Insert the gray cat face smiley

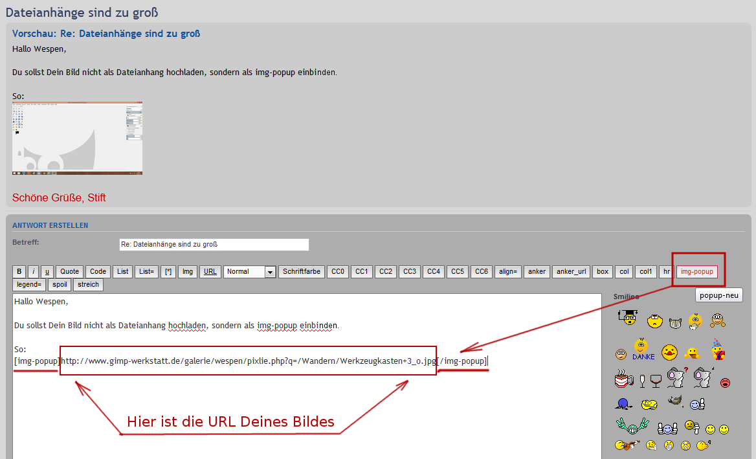[x=676, y=324]
